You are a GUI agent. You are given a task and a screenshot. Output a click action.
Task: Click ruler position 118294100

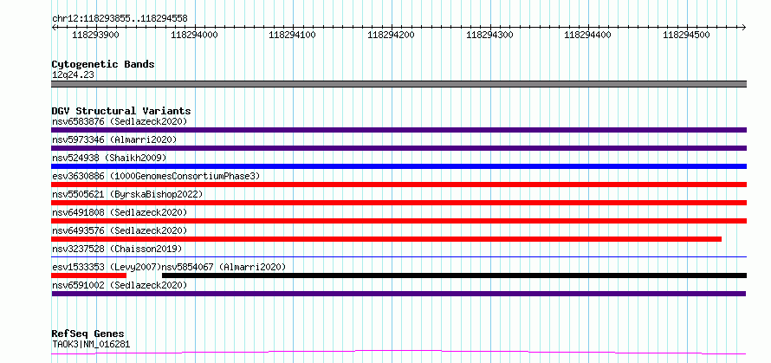pyautogui.click(x=293, y=35)
